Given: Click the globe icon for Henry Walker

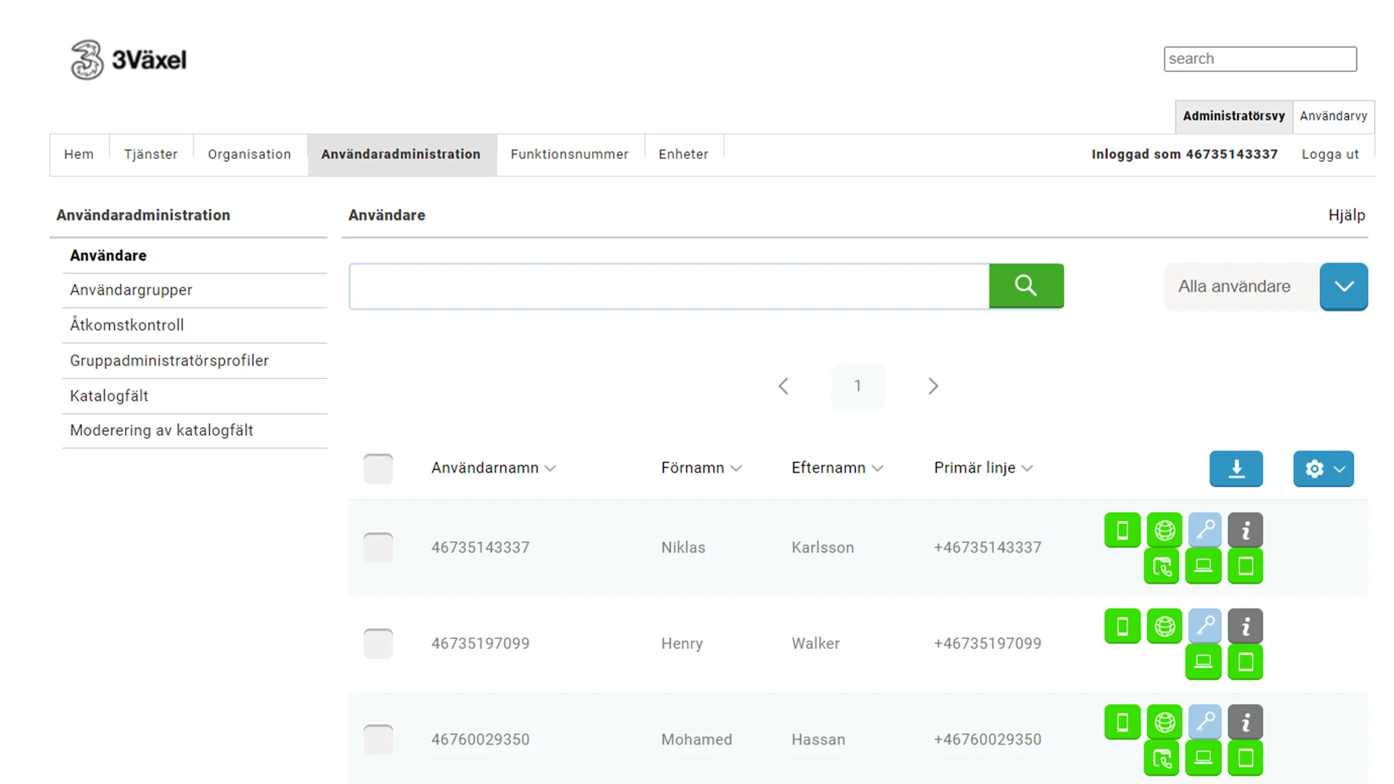Looking at the screenshot, I should point(1164,626).
